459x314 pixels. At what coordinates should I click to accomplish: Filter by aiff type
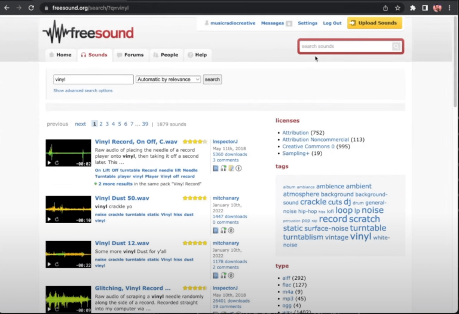[286, 278]
